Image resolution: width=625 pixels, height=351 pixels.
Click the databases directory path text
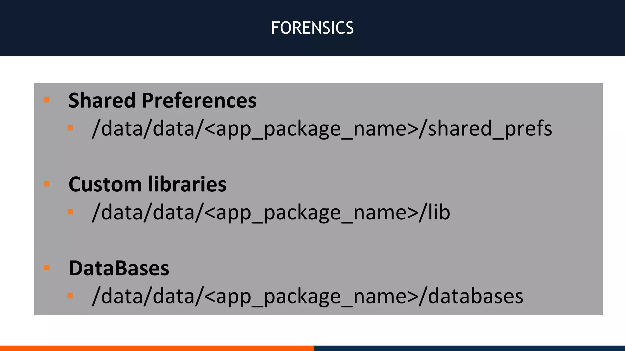pyautogui.click(x=308, y=296)
